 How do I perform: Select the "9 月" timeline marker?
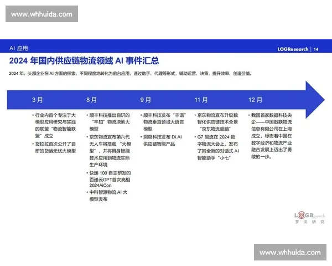coord(146,100)
